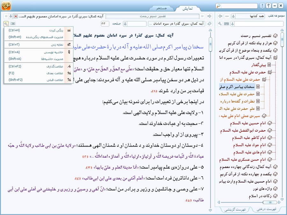Choose رنگی کردن (Ctrl+H) menu entry
This screenshot has width=287, height=215.
click(39, 30)
